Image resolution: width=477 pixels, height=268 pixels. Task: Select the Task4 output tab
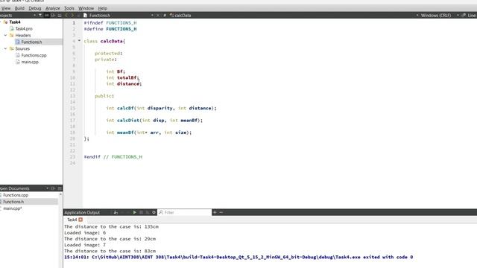pos(72,220)
